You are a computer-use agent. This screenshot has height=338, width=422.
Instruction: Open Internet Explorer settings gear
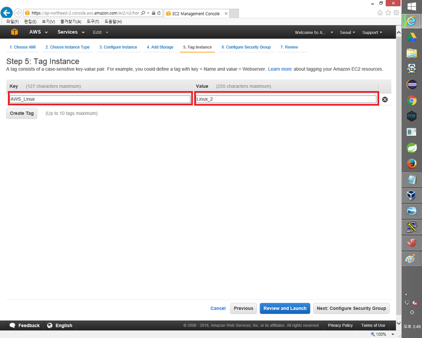(x=396, y=13)
